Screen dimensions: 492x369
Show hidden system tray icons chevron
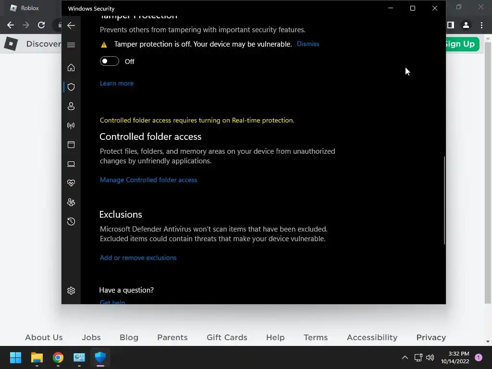coord(405,357)
